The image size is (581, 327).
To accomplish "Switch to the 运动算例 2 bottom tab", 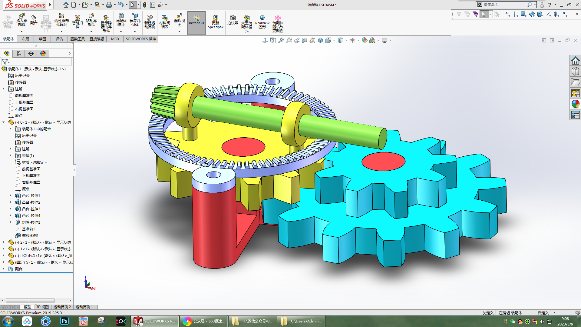I will click(x=62, y=307).
